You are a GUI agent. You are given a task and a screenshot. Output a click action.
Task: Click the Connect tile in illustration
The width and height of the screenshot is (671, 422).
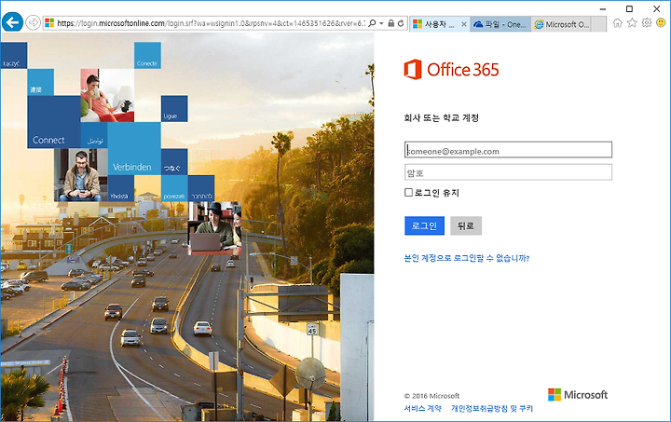point(54,122)
